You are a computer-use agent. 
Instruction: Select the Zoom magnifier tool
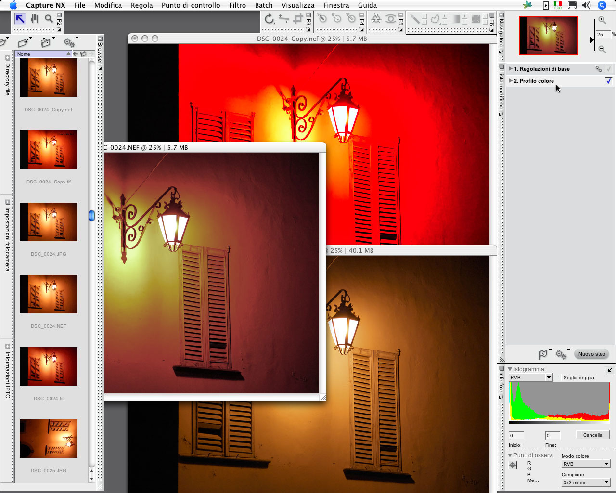click(49, 19)
